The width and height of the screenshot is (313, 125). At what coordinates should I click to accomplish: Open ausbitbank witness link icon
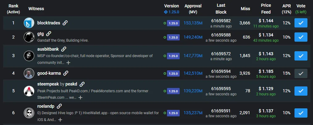pos(64,49)
